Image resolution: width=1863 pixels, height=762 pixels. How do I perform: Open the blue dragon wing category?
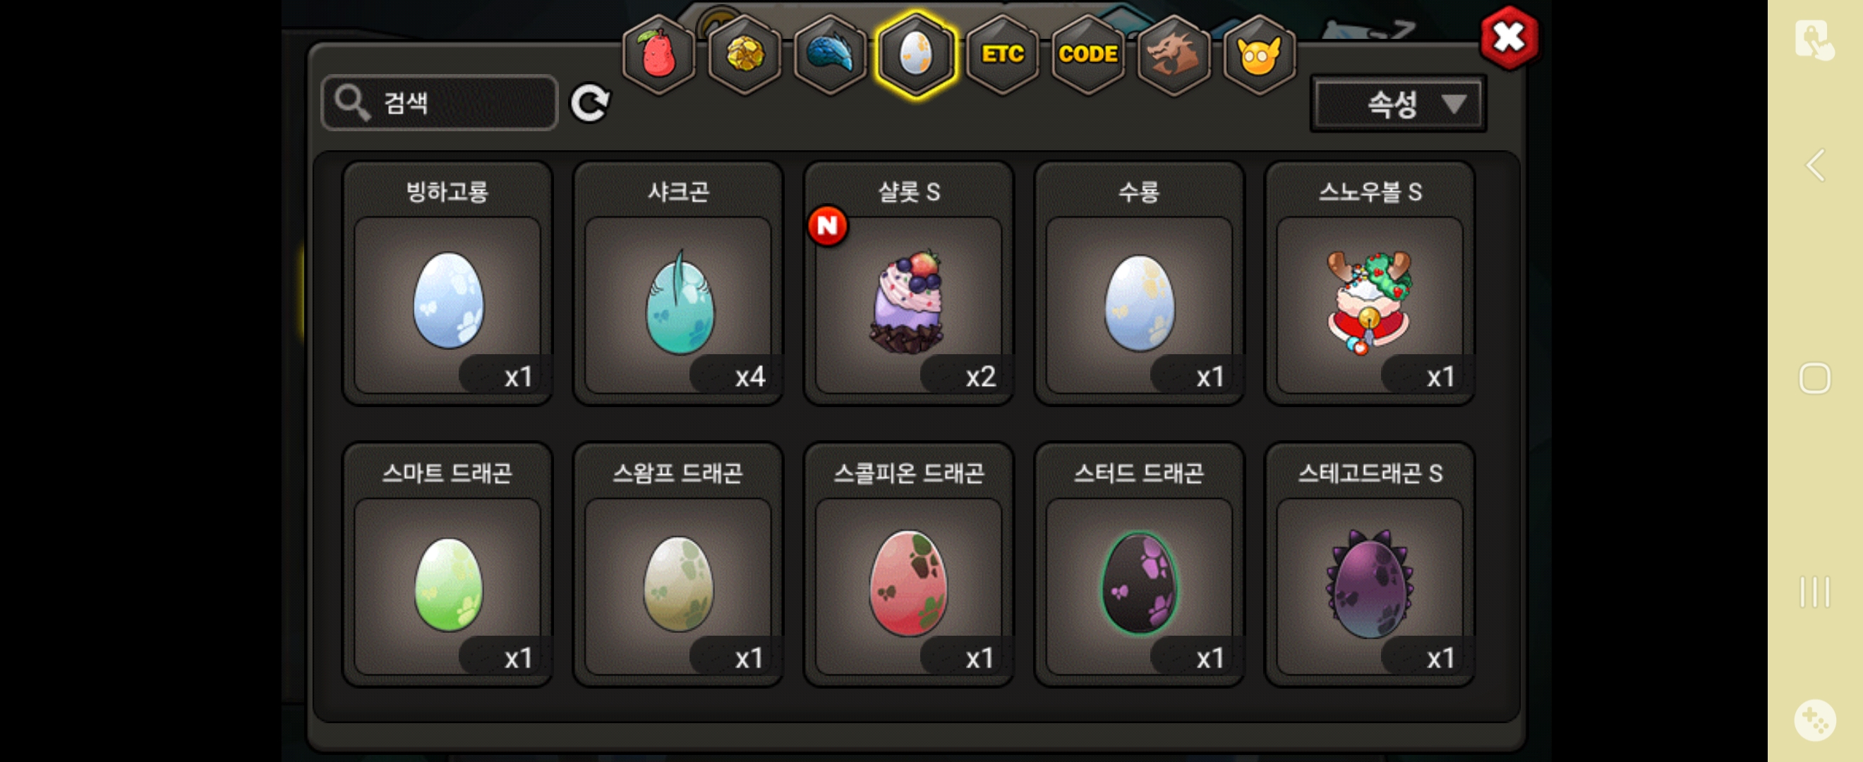(x=831, y=55)
